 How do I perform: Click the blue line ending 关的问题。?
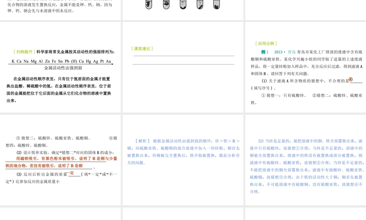click(136, 163)
